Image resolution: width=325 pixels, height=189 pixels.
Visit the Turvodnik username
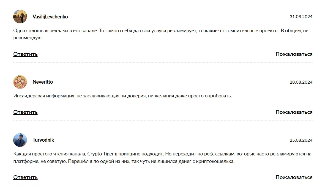(43, 140)
